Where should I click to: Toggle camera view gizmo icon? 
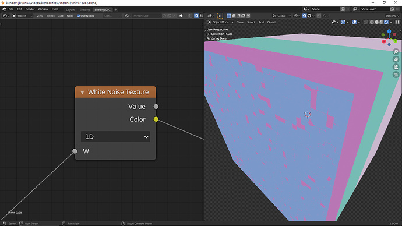396,67
